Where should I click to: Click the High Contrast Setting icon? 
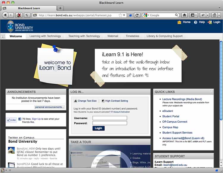(x=103, y=101)
